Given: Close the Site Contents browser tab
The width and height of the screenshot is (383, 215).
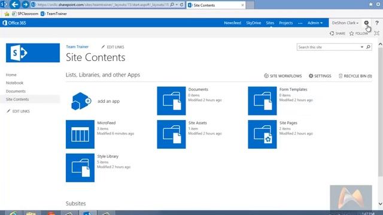Looking at the screenshot, I should pyautogui.click(x=242, y=5).
